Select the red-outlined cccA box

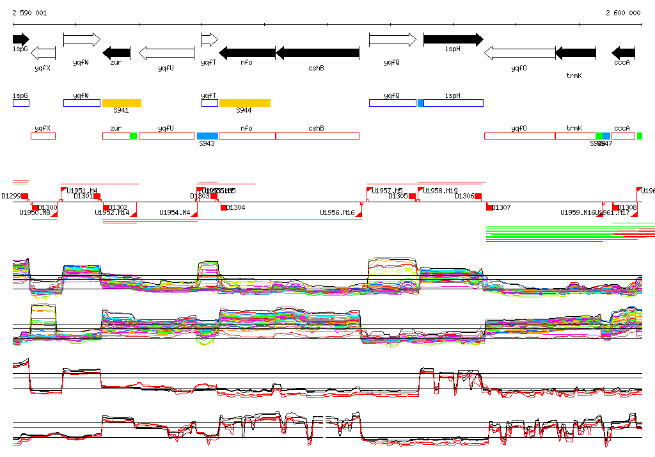623,136
